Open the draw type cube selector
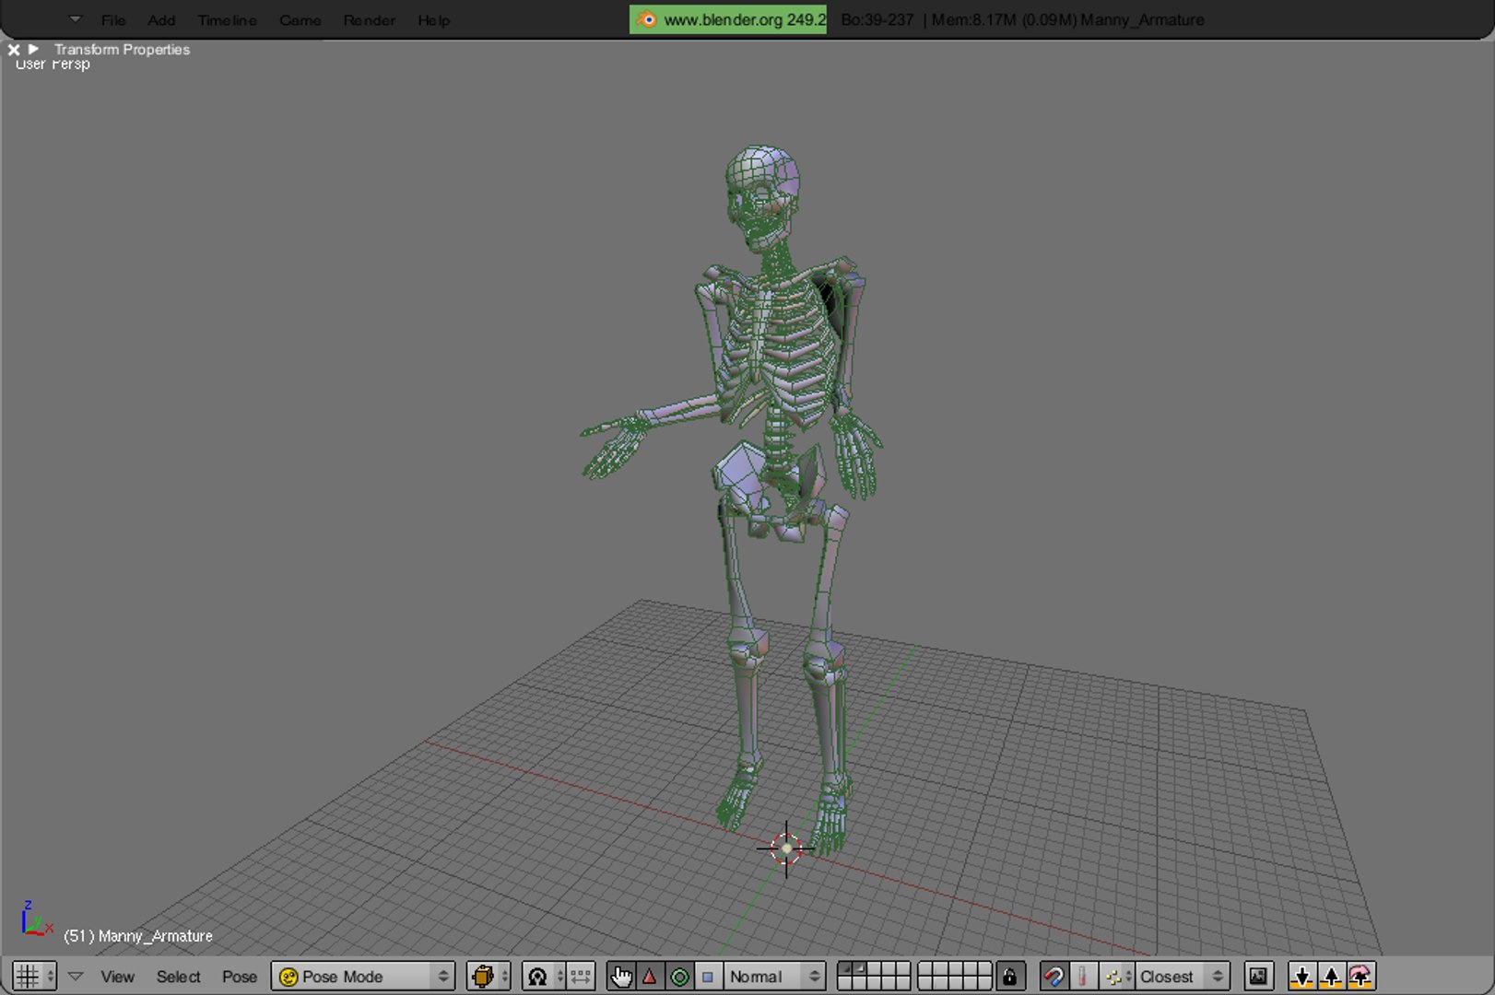The width and height of the screenshot is (1495, 995). [489, 976]
